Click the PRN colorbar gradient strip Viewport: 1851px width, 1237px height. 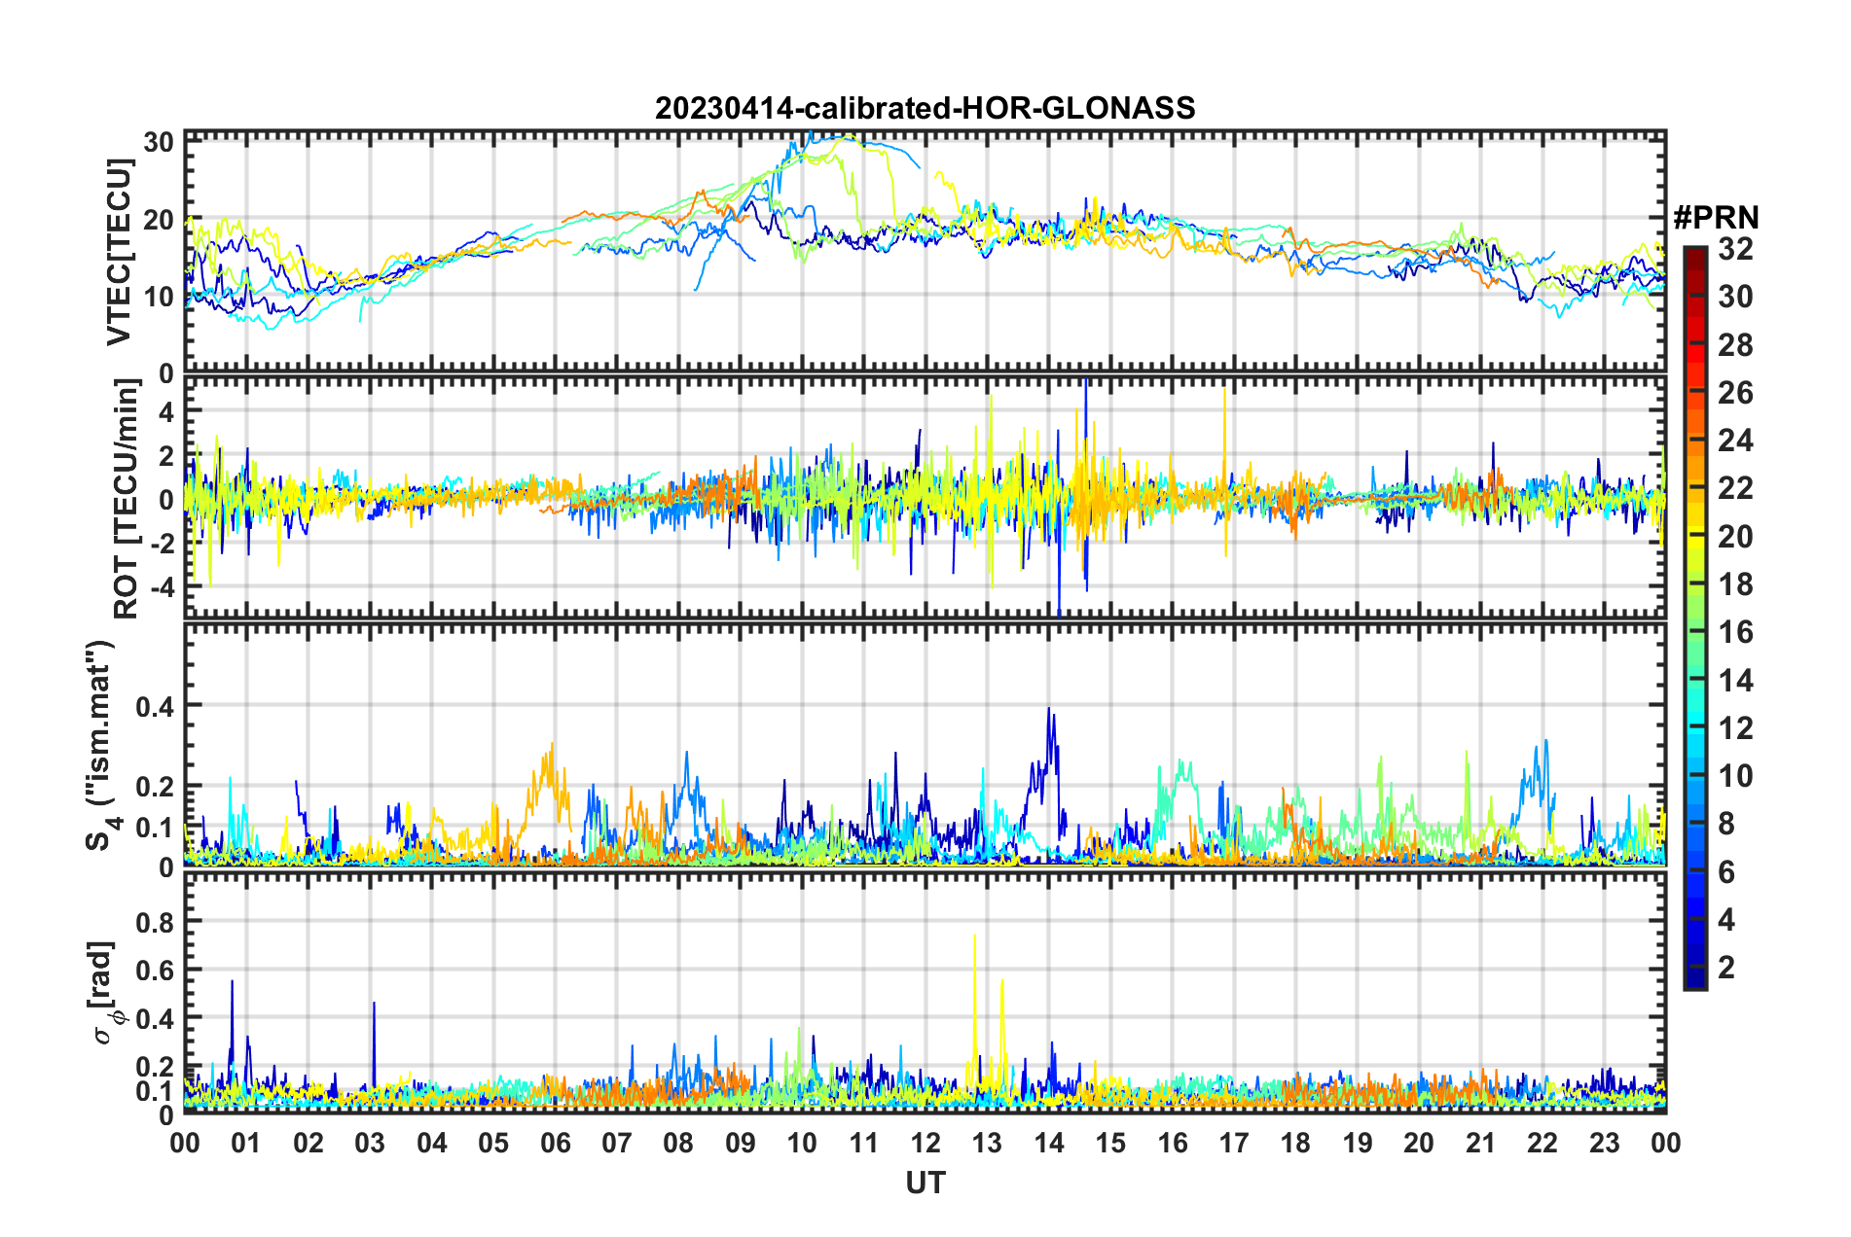[x=1694, y=618]
